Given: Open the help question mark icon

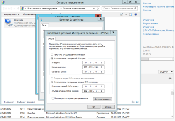Looking at the screenshot, I should [136, 14].
